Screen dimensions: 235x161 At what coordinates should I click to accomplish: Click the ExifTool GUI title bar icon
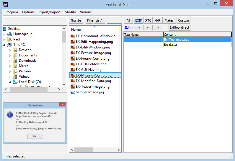click(5, 4)
